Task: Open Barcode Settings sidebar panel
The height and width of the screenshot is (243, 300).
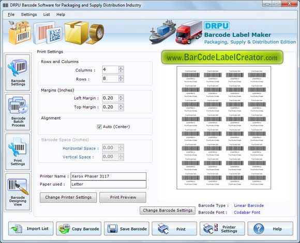Action: click(18, 73)
